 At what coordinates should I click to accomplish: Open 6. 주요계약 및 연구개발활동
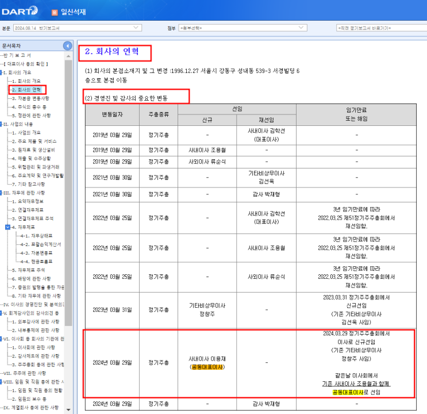click(37, 176)
